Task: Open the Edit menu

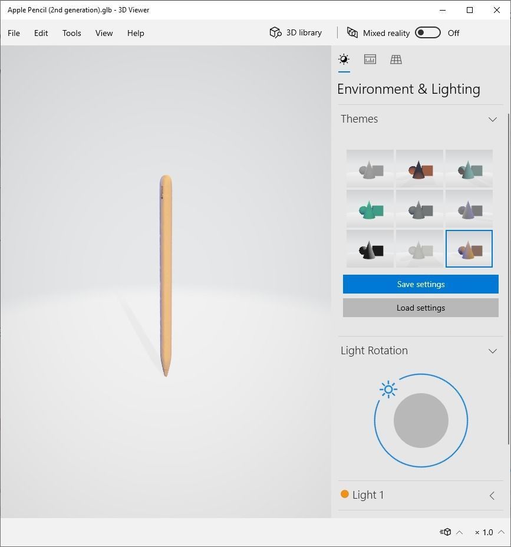Action: (x=41, y=33)
